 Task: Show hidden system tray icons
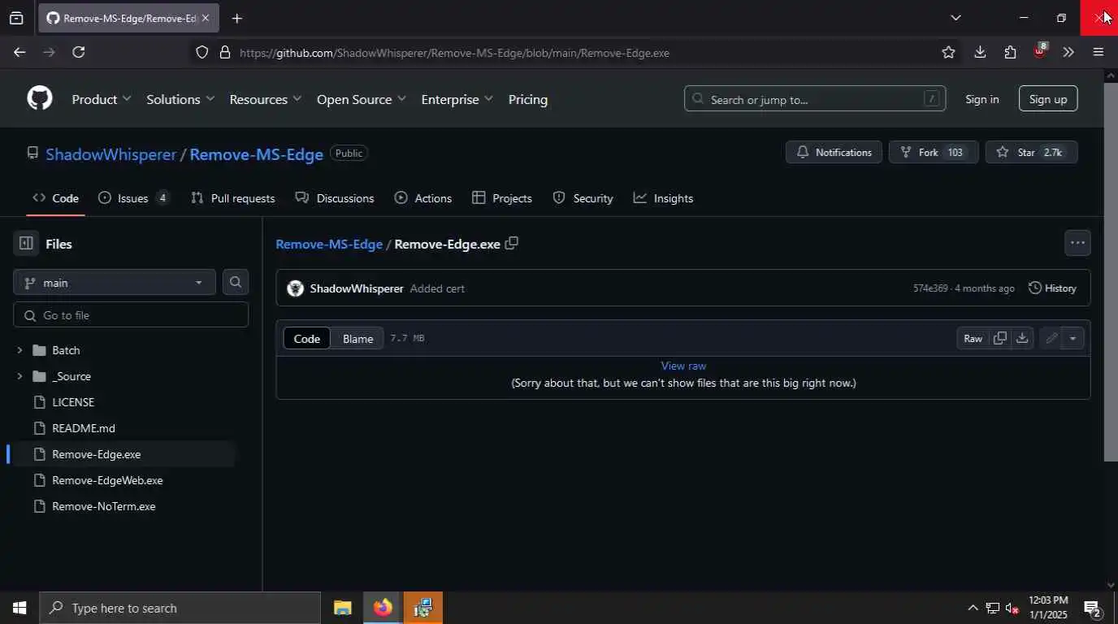[x=973, y=608]
